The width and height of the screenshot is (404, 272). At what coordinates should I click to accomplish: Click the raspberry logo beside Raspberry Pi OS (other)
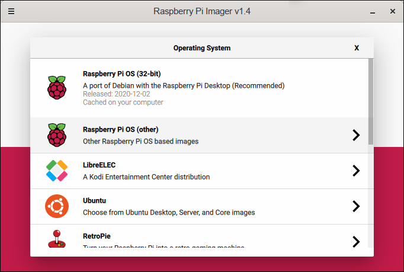(57, 135)
